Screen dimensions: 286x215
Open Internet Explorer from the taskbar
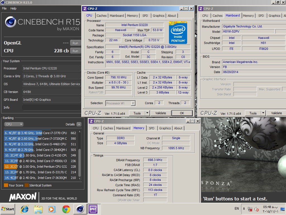(x=25, y=209)
